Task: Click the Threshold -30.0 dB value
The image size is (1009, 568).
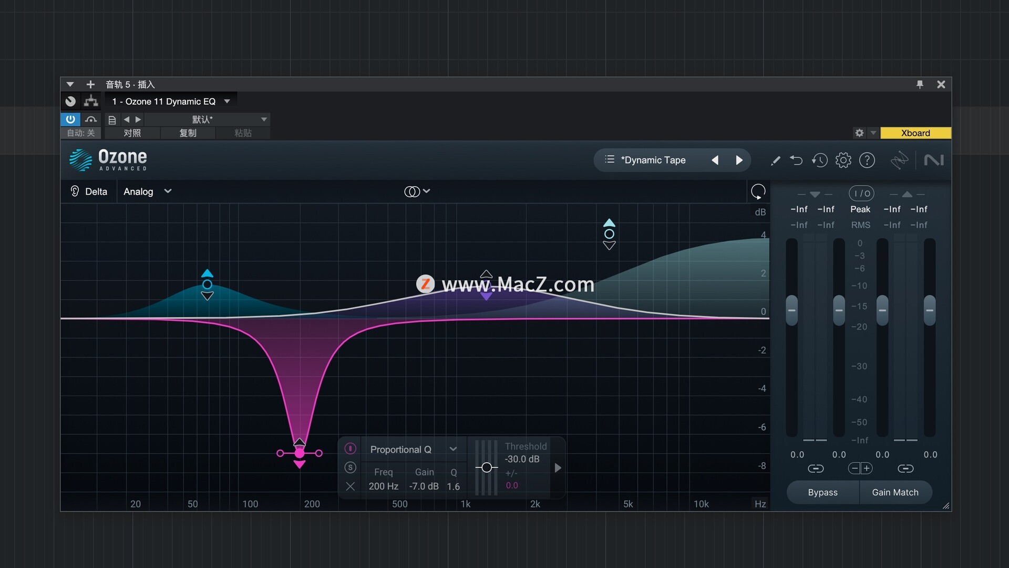Action: (x=522, y=459)
